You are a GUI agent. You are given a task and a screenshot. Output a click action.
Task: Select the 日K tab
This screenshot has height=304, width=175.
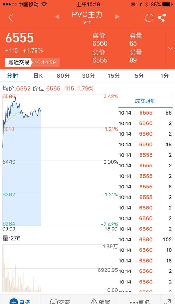click(x=38, y=76)
